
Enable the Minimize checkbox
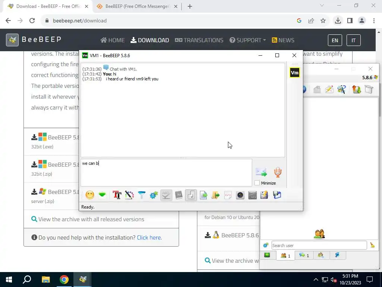click(257, 183)
